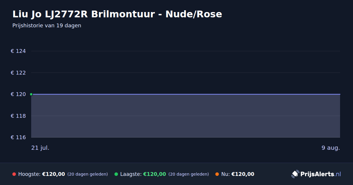The height and width of the screenshot is (185, 353).
Task: Click the € 120 axis label
Action: (18, 94)
